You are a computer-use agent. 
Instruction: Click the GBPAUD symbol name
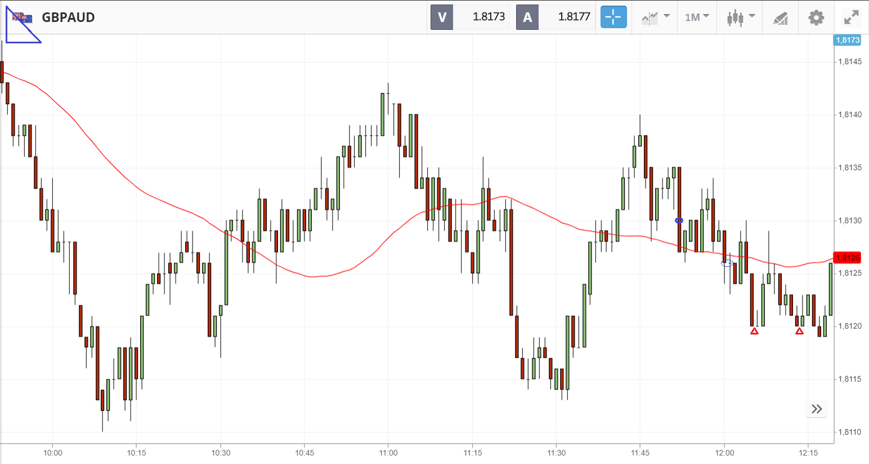point(68,17)
